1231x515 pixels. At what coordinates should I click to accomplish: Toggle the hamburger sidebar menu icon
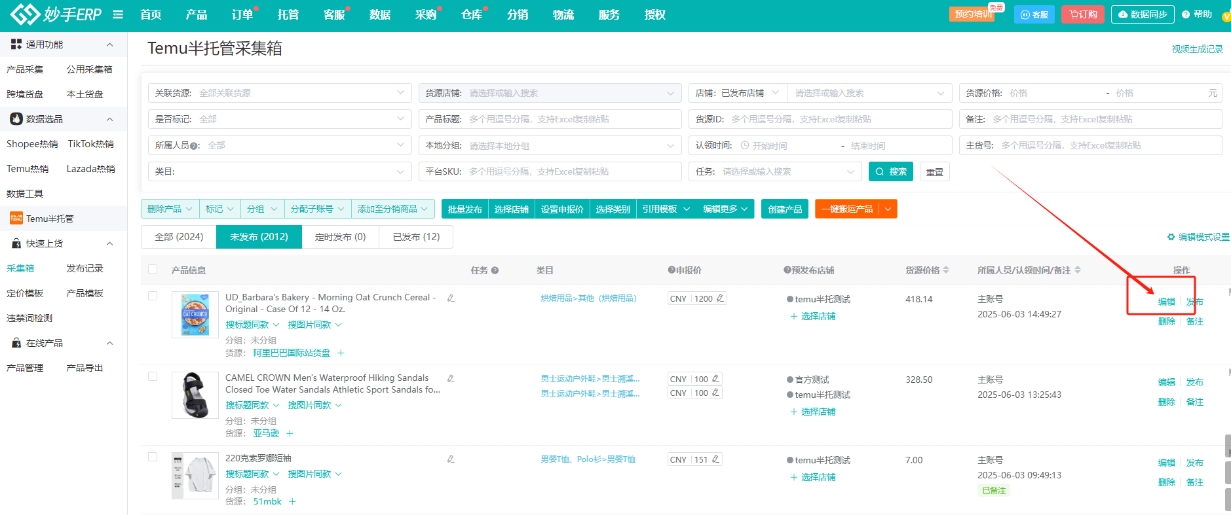(118, 14)
